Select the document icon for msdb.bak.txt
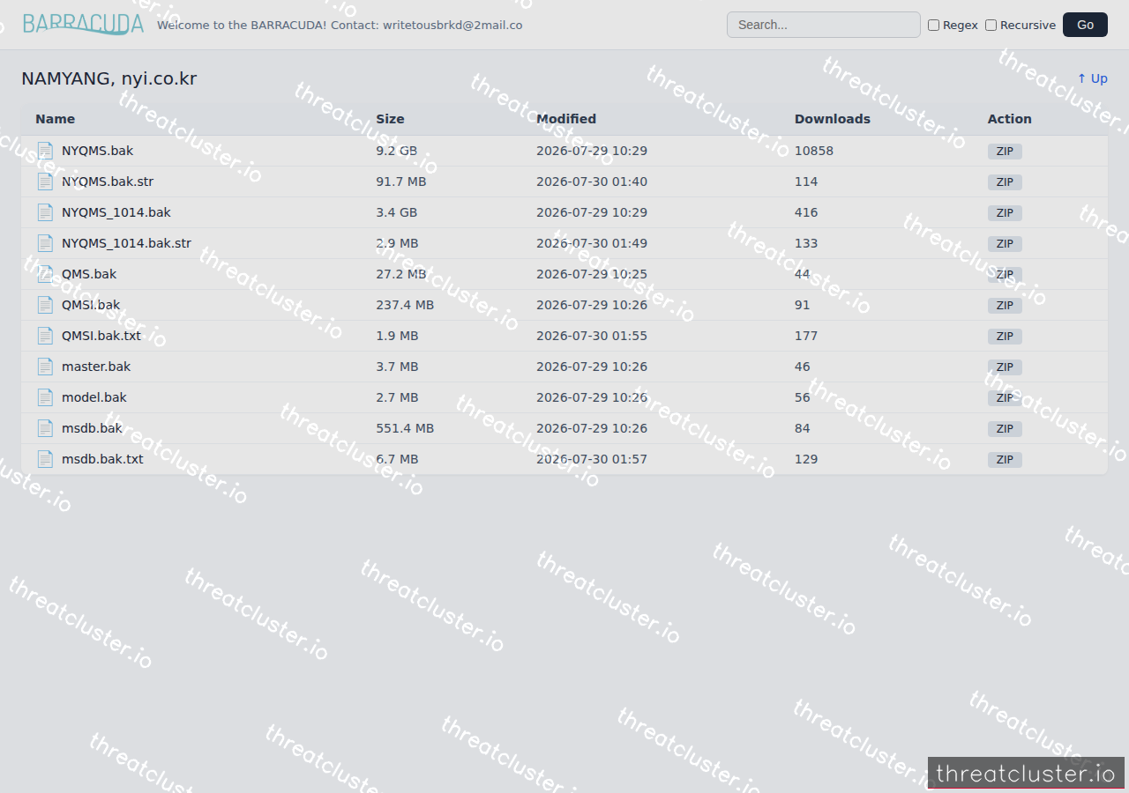Screen dimensions: 1129x793 [x=45, y=459]
